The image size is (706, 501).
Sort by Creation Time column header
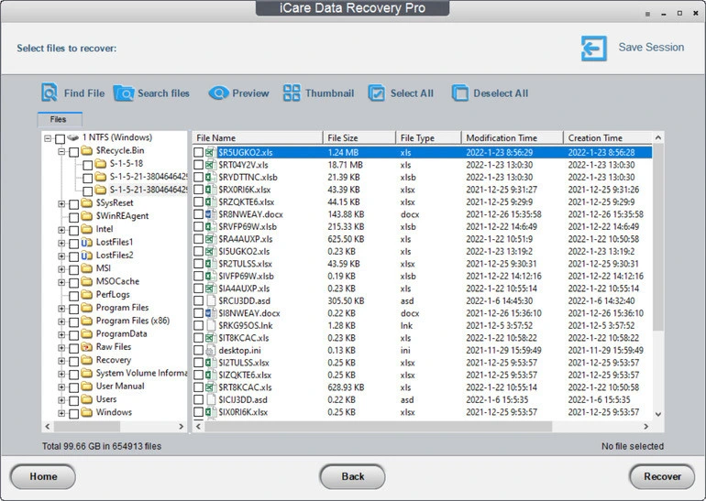point(607,138)
